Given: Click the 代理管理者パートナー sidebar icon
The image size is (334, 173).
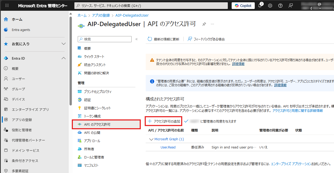Looking at the screenshot, I should tap(6, 140).
